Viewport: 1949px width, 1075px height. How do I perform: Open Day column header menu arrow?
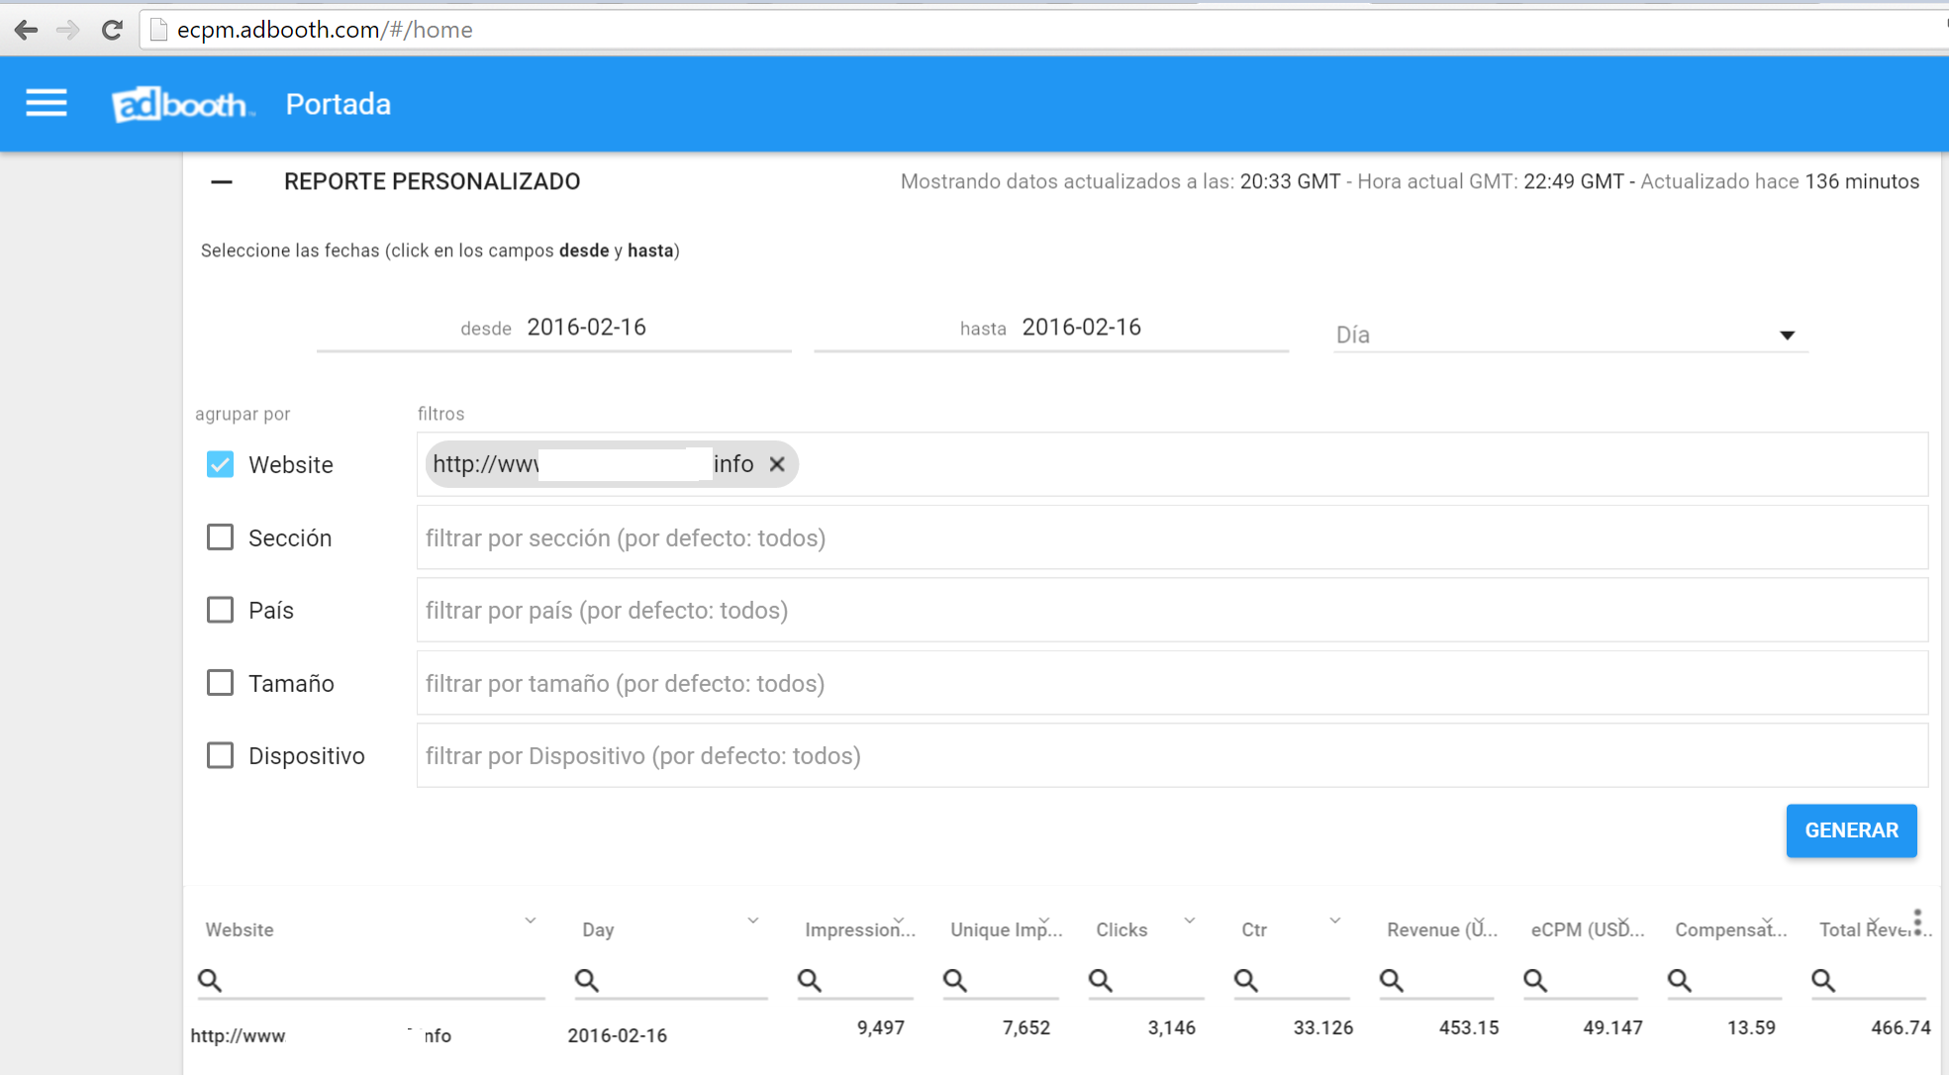tap(753, 921)
